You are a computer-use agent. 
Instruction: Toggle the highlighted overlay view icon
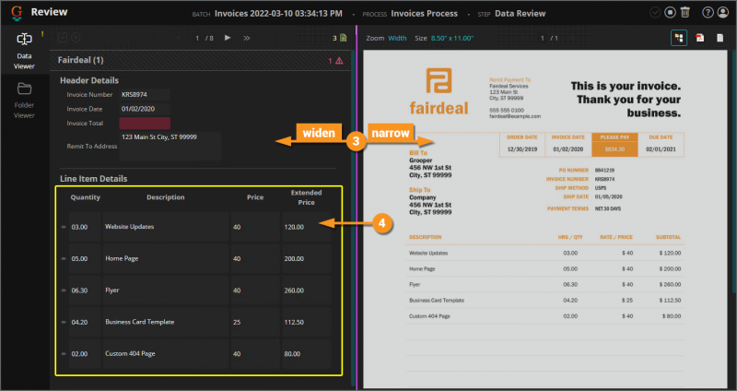679,38
